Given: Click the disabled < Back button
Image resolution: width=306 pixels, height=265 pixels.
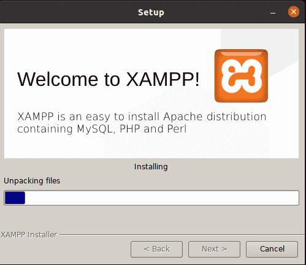Looking at the screenshot, I should coord(156,249).
